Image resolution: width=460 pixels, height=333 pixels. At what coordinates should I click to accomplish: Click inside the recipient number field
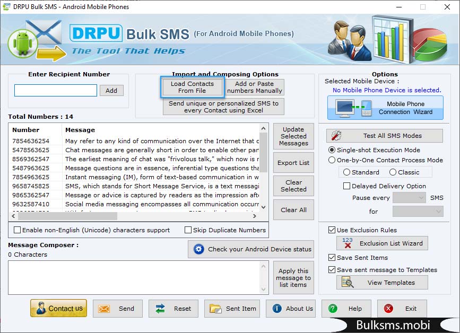pyautogui.click(x=56, y=90)
